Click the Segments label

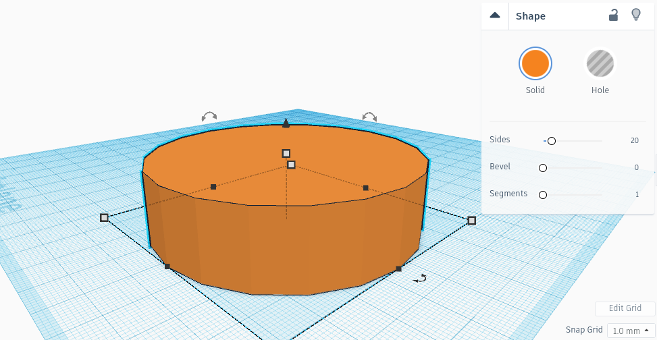508,194
